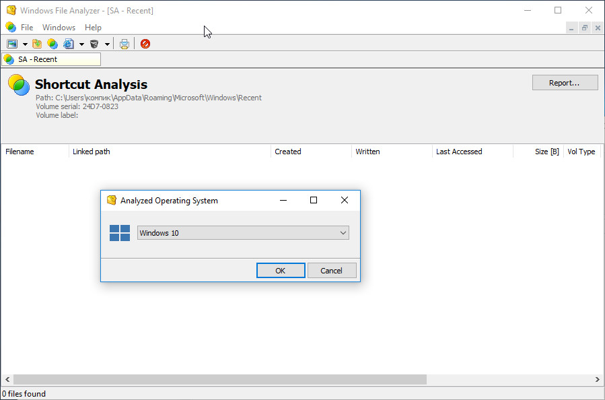Image resolution: width=605 pixels, height=400 pixels.
Task: Open the File menu
Action: [27, 28]
